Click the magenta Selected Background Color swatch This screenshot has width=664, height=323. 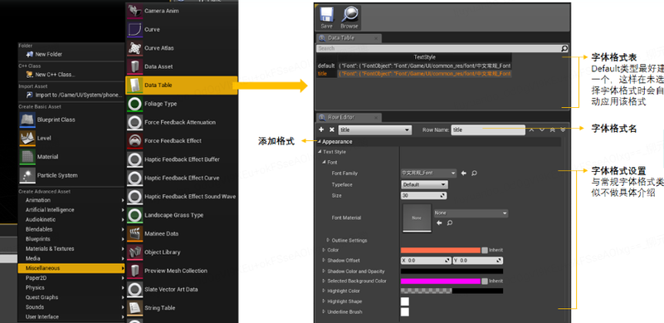pos(441,281)
